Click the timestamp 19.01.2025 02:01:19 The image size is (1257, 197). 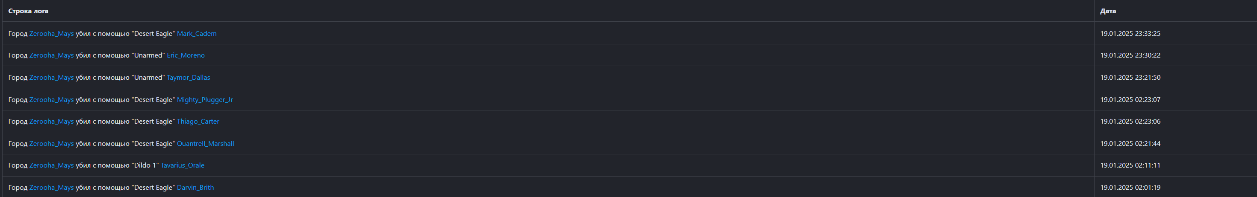click(x=1130, y=187)
